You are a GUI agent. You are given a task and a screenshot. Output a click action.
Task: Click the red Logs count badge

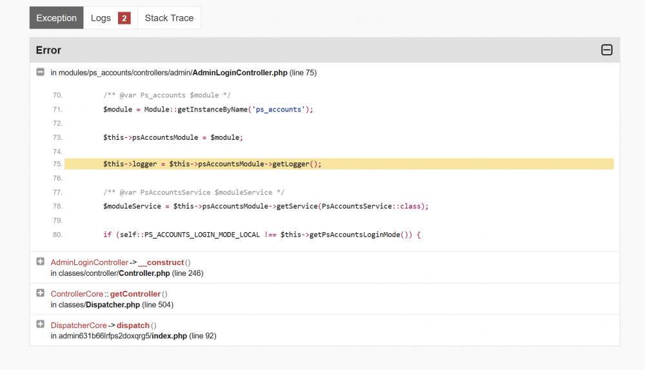(124, 18)
